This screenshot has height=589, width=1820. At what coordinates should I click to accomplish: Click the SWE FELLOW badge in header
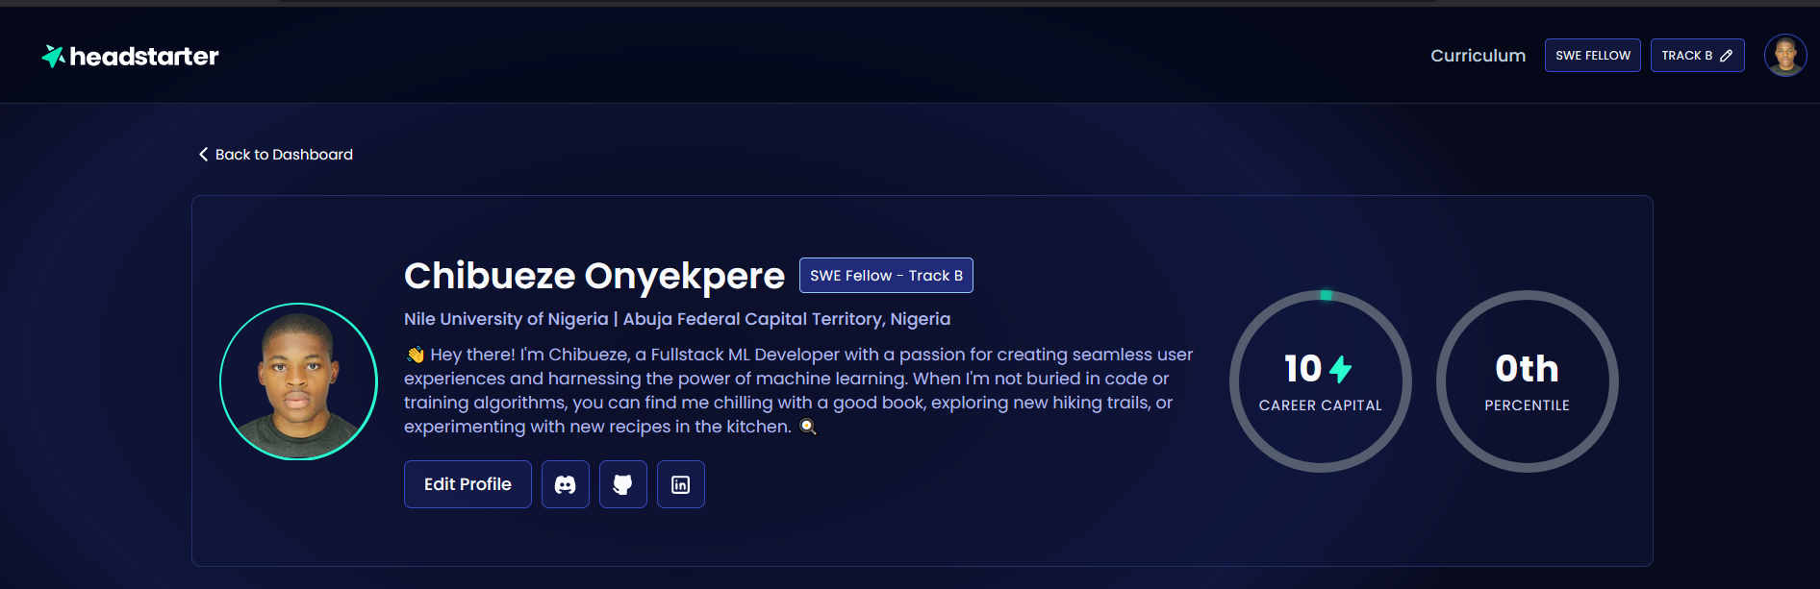[x=1593, y=56]
